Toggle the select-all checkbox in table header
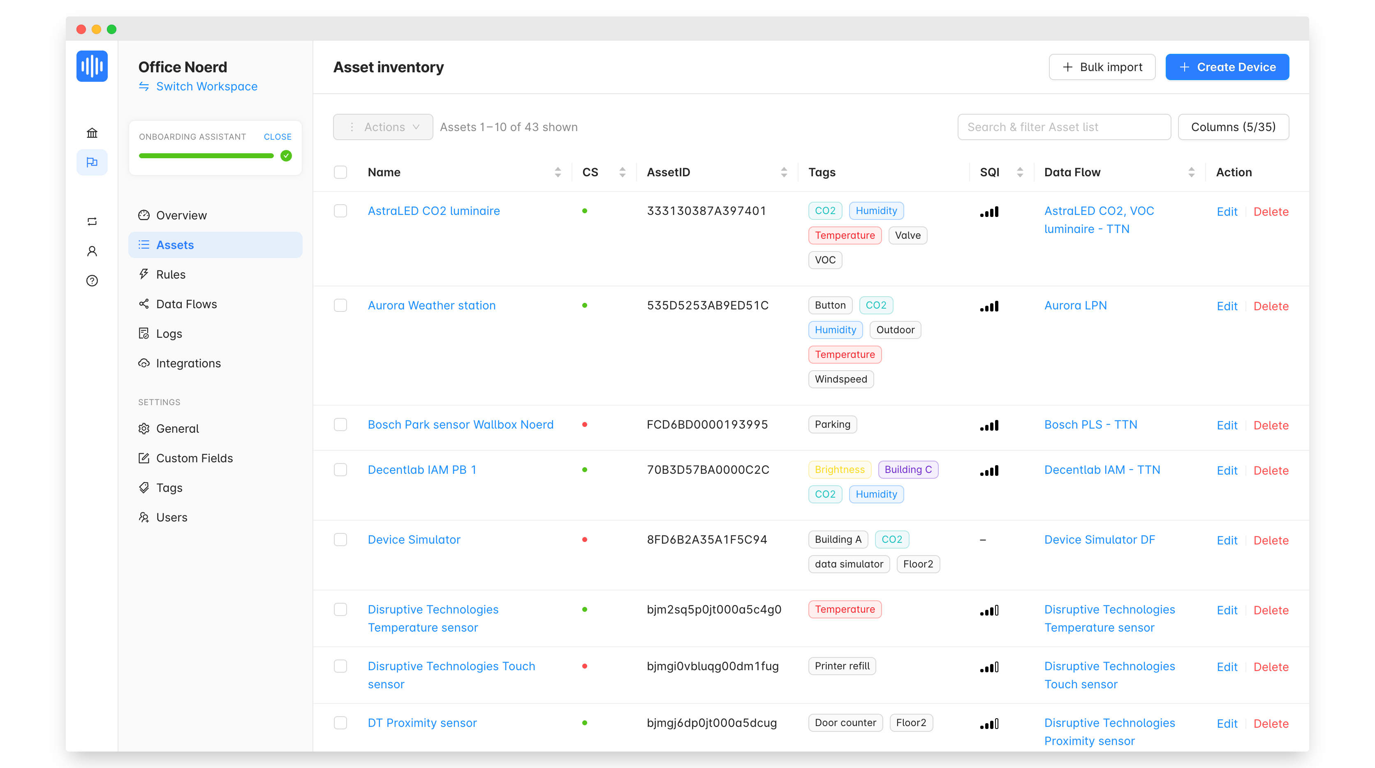Viewport: 1375px width, 768px height. point(340,172)
